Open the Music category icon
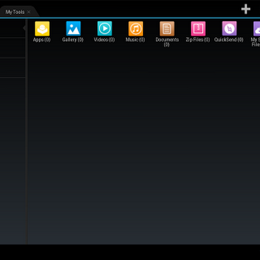Image resolution: width=260 pixels, height=260 pixels. 136,29
